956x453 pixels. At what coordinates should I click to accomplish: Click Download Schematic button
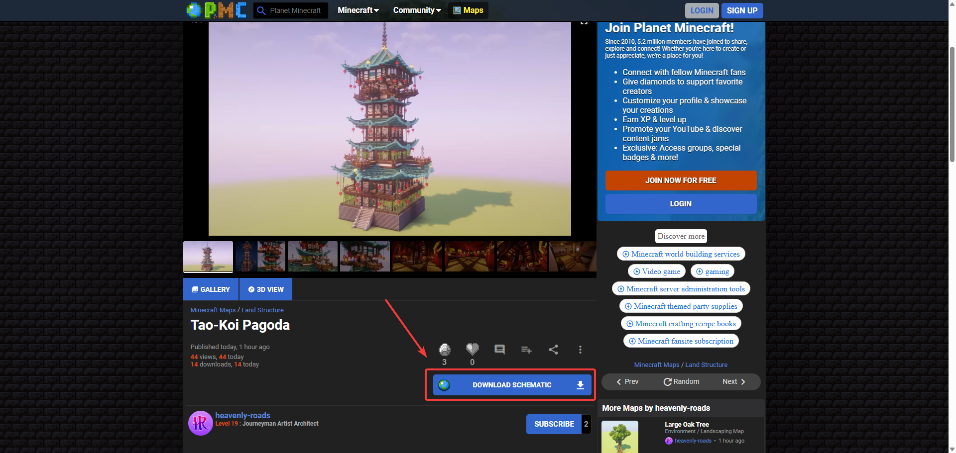pyautogui.click(x=512, y=385)
